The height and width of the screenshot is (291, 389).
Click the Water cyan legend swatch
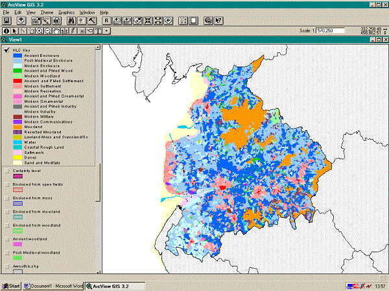[18, 142]
